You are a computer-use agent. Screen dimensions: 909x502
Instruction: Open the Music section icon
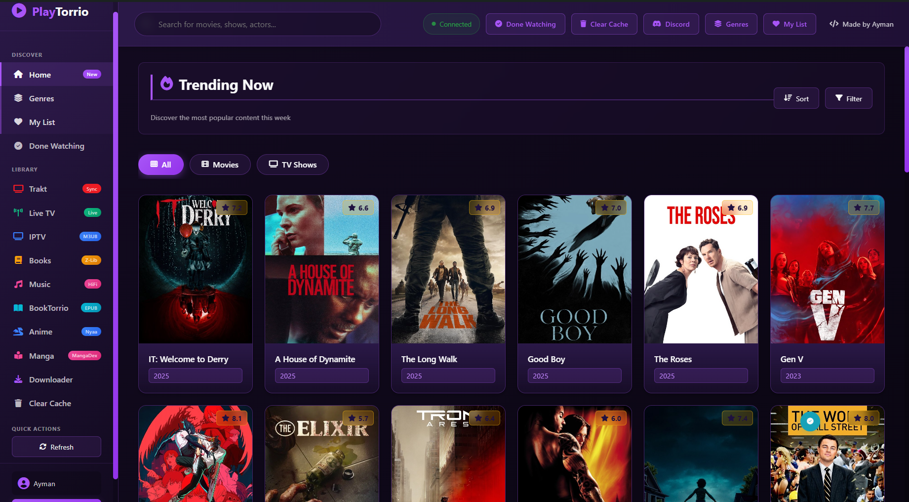[x=18, y=284]
